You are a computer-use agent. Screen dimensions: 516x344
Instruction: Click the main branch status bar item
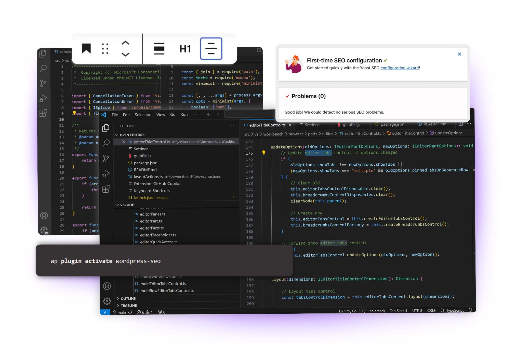(122, 312)
